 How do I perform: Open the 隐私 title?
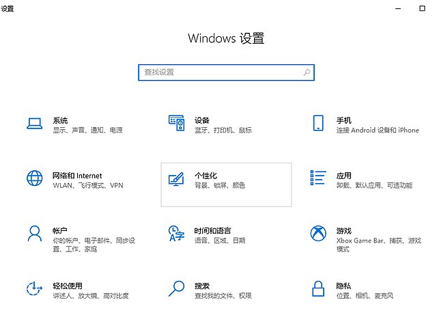tap(343, 286)
